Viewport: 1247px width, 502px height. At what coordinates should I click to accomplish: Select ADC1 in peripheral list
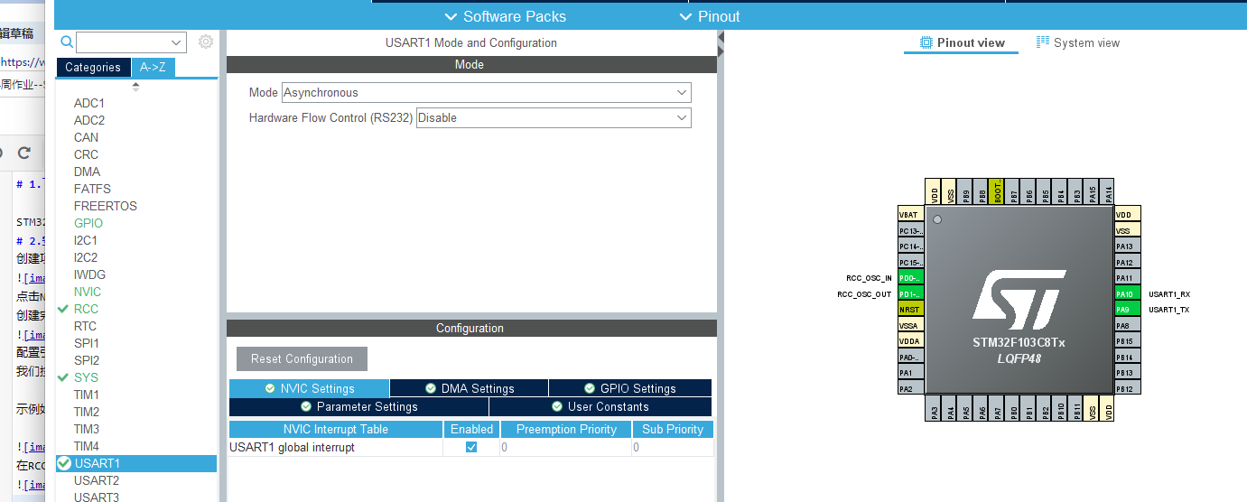89,103
